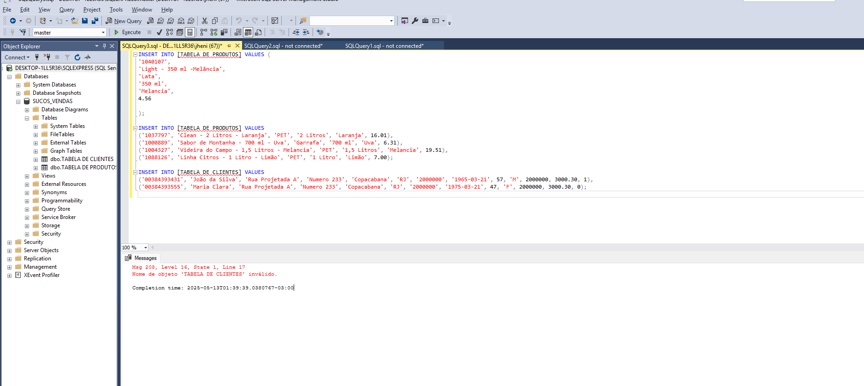This screenshot has height=386, width=864.
Task: Open the Find search combo box dropdown
Action: (391, 21)
